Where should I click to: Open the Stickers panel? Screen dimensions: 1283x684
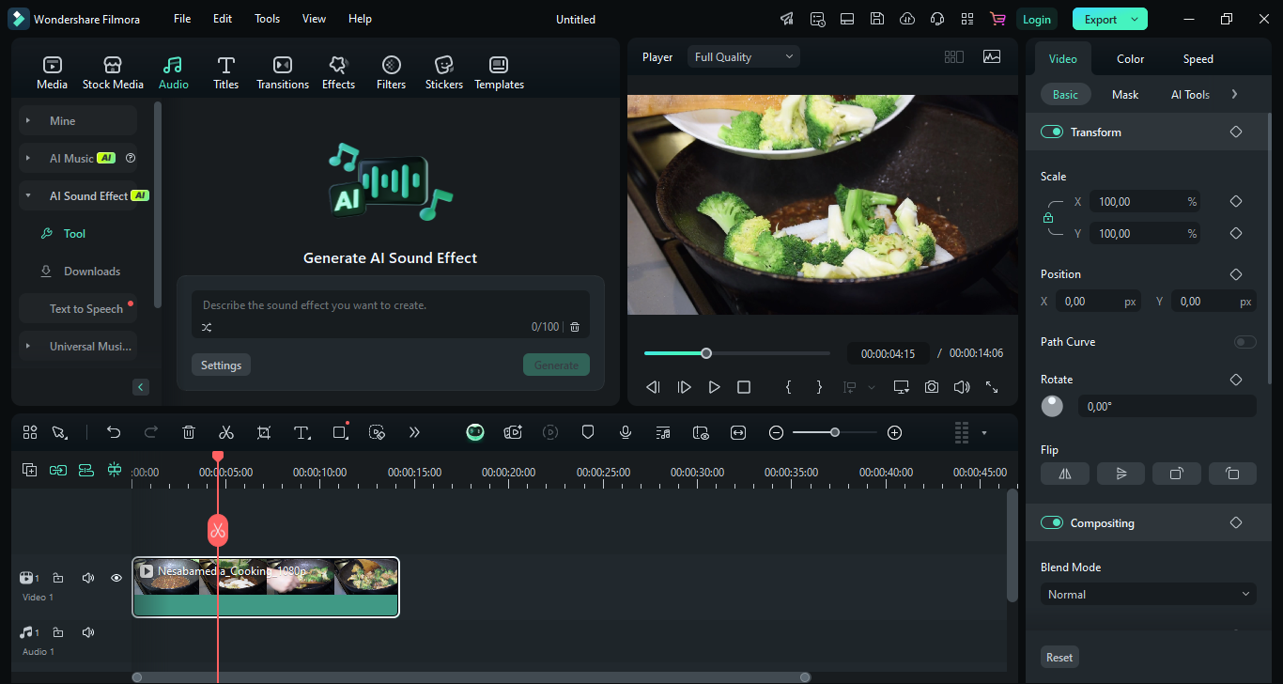click(443, 72)
